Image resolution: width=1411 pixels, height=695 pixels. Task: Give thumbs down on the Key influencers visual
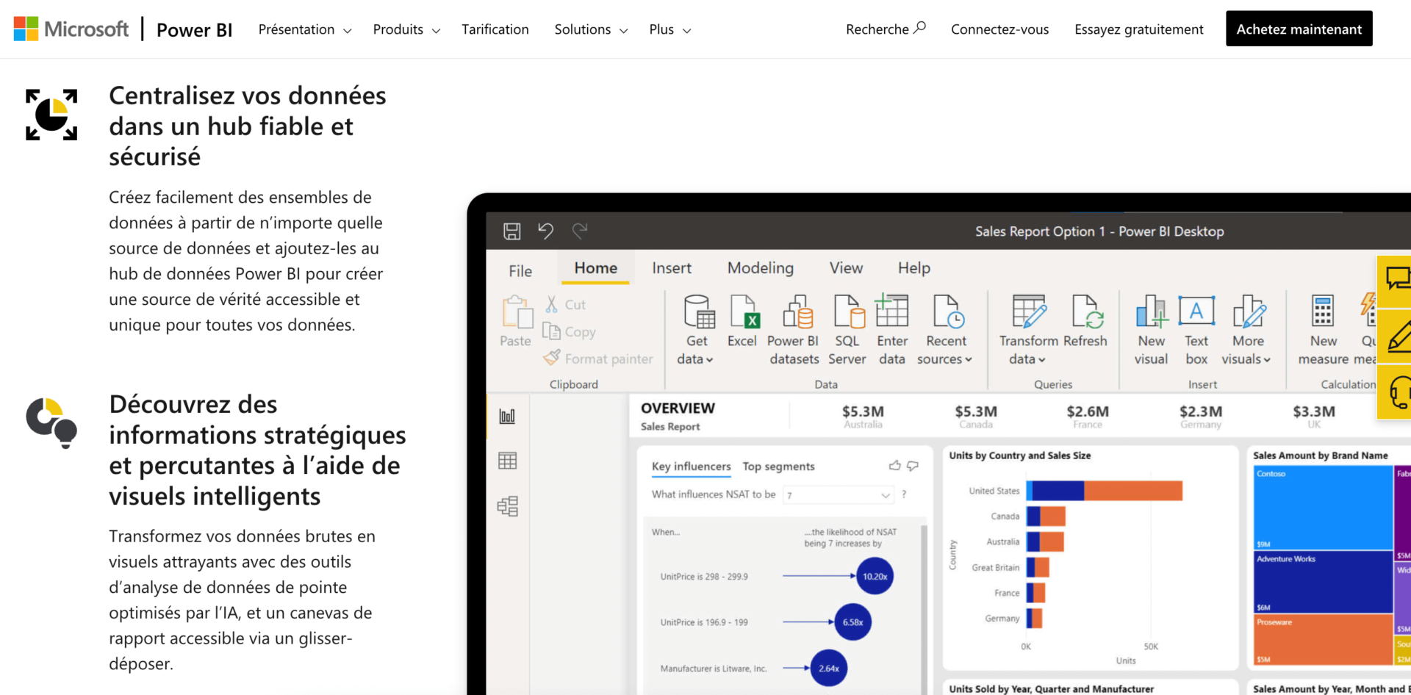(913, 466)
